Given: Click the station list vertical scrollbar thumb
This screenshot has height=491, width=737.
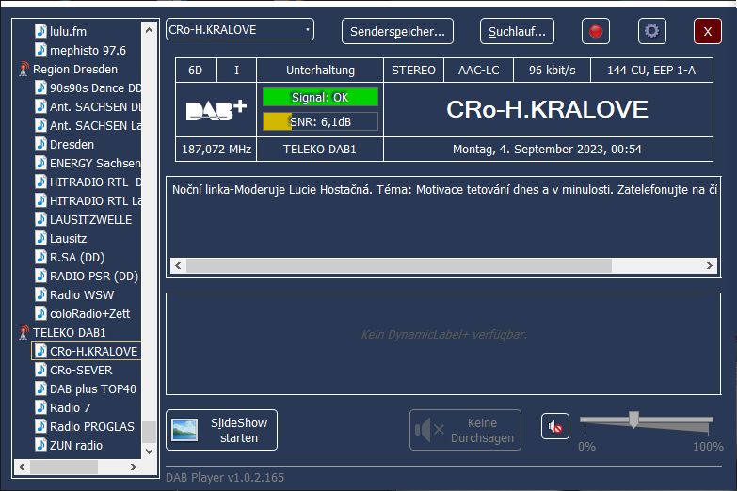Looking at the screenshot, I should [149, 432].
